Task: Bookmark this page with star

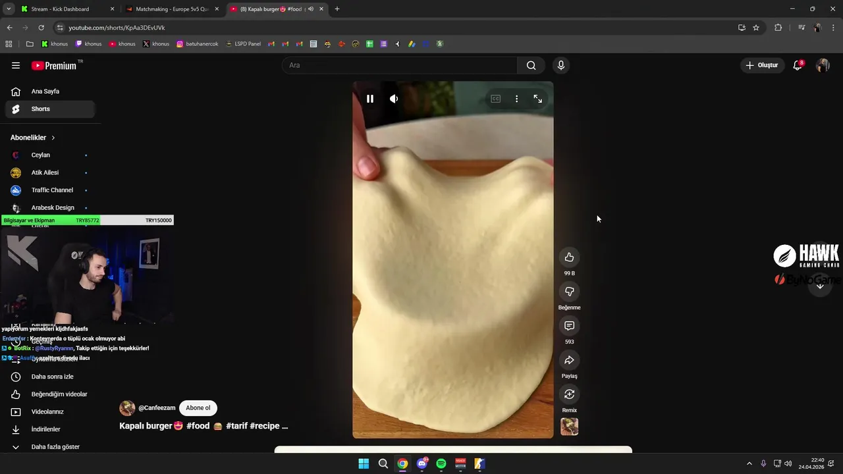Action: 756,28
